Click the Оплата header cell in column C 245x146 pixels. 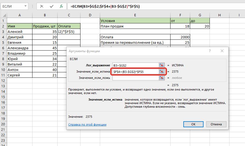coord(69,26)
